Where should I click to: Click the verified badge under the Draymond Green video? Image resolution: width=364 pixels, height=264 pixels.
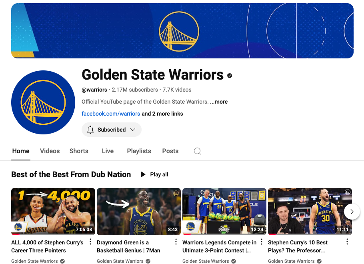tap(148, 261)
